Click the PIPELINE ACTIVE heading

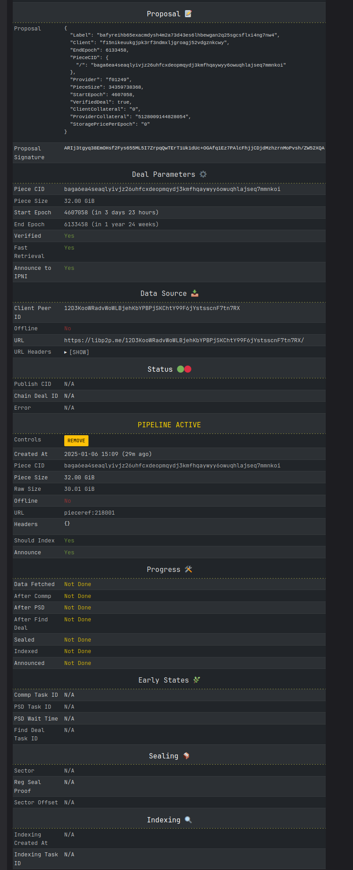coord(169,425)
